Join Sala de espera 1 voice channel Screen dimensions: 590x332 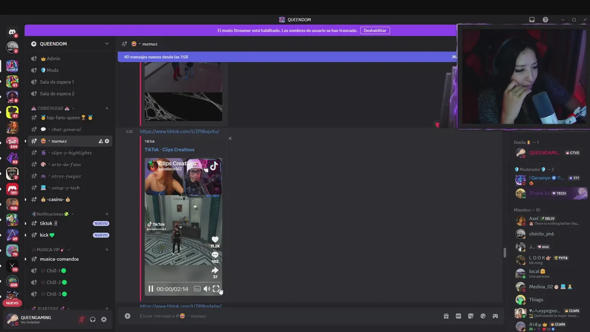click(70, 82)
